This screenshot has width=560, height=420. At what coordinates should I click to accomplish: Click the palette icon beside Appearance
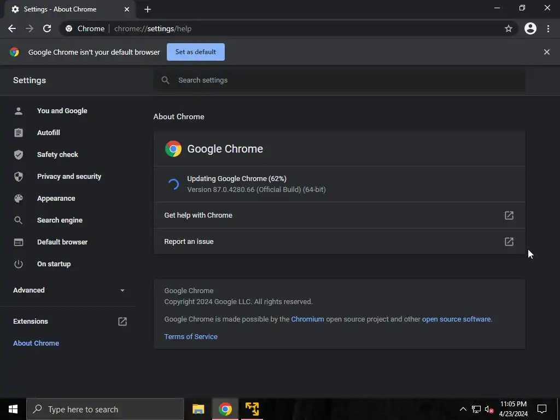point(19,198)
